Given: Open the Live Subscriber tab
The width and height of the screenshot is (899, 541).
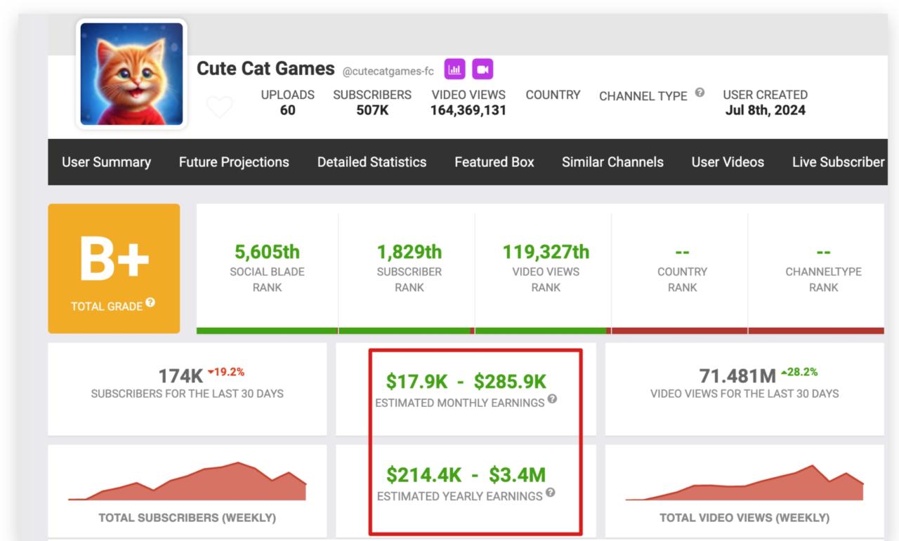Looking at the screenshot, I should pyautogui.click(x=837, y=162).
